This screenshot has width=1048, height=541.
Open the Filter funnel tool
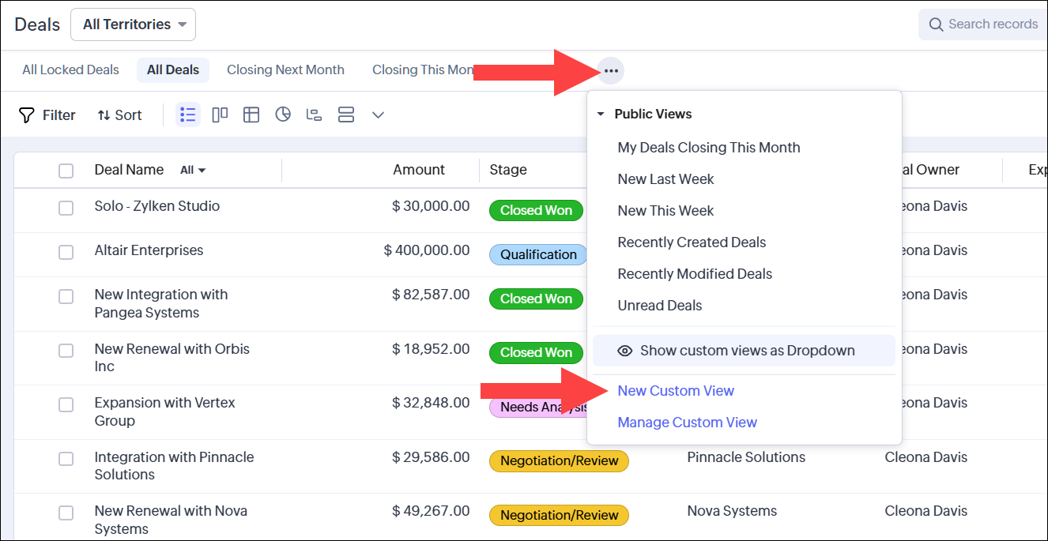47,115
